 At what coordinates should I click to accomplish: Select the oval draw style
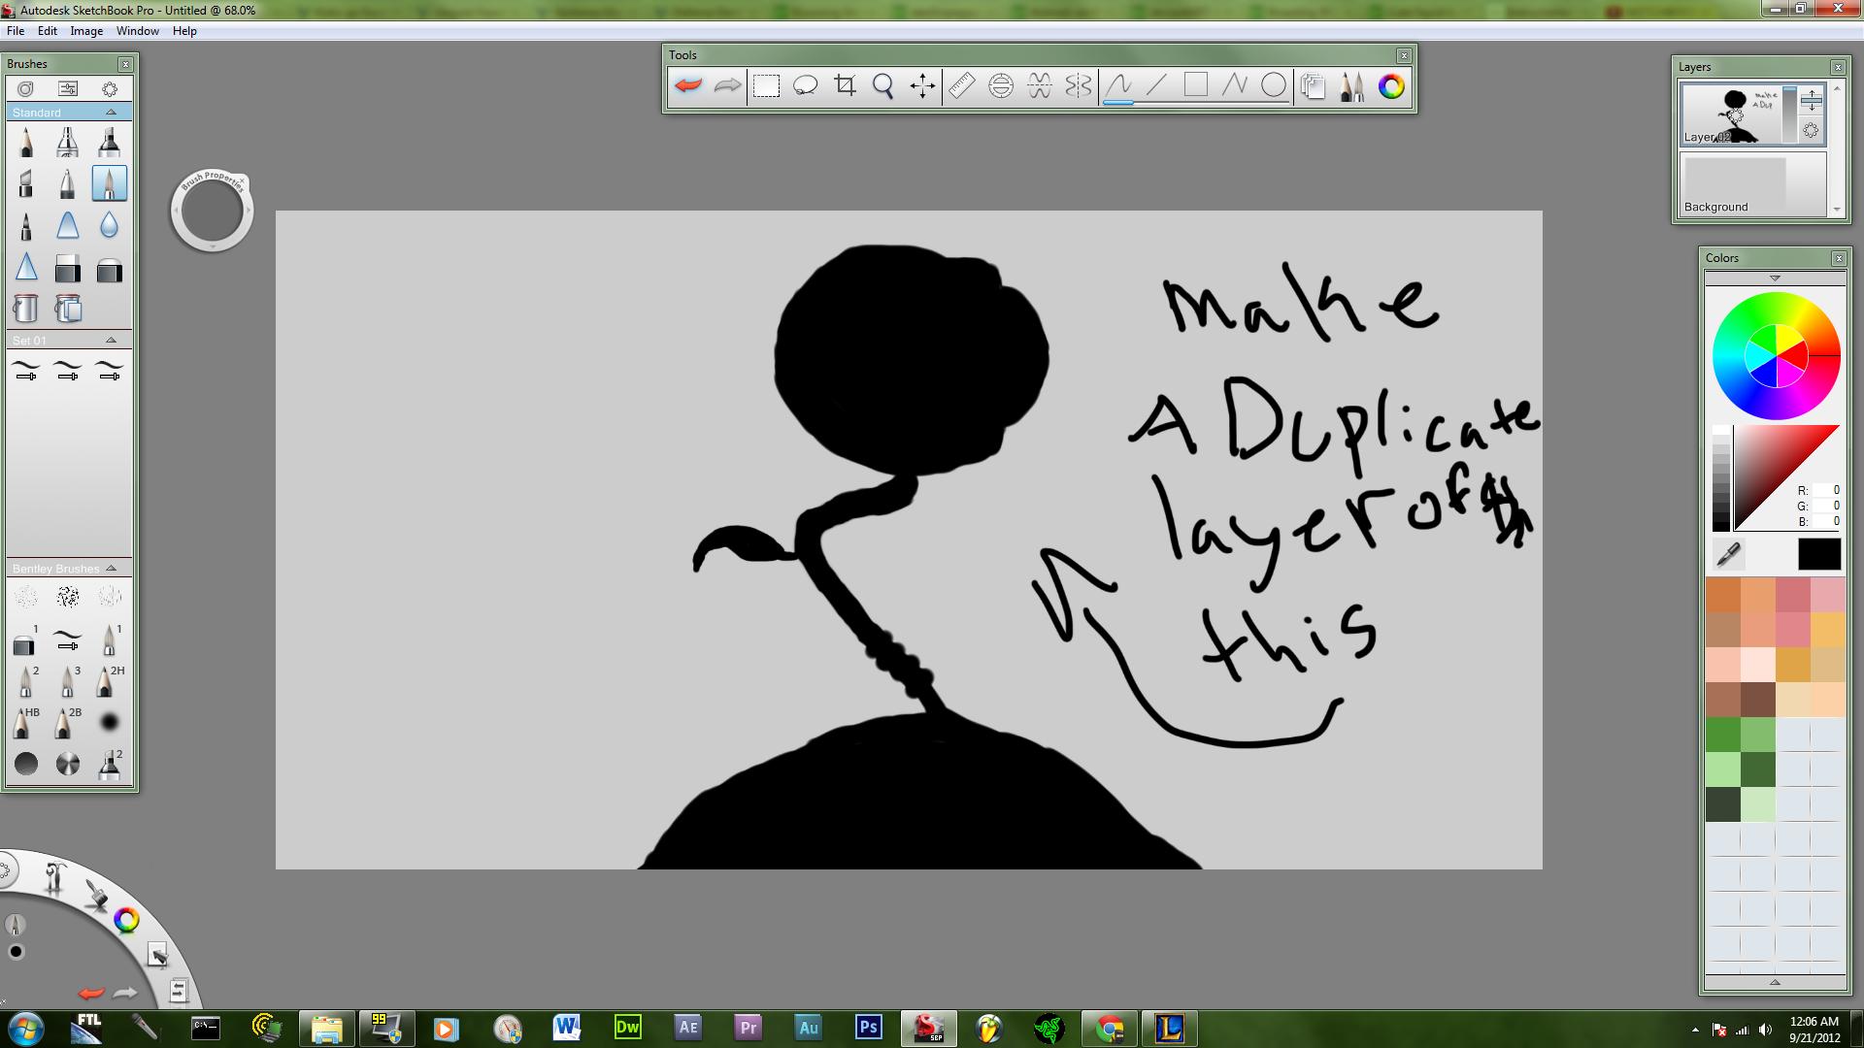1274,86
